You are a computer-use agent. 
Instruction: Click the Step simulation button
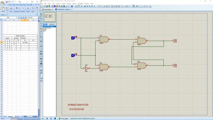(x=47, y=119)
